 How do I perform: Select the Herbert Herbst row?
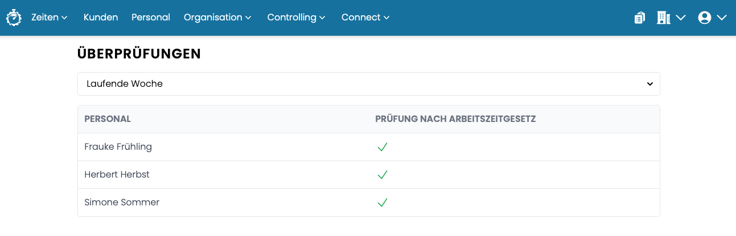coord(369,175)
